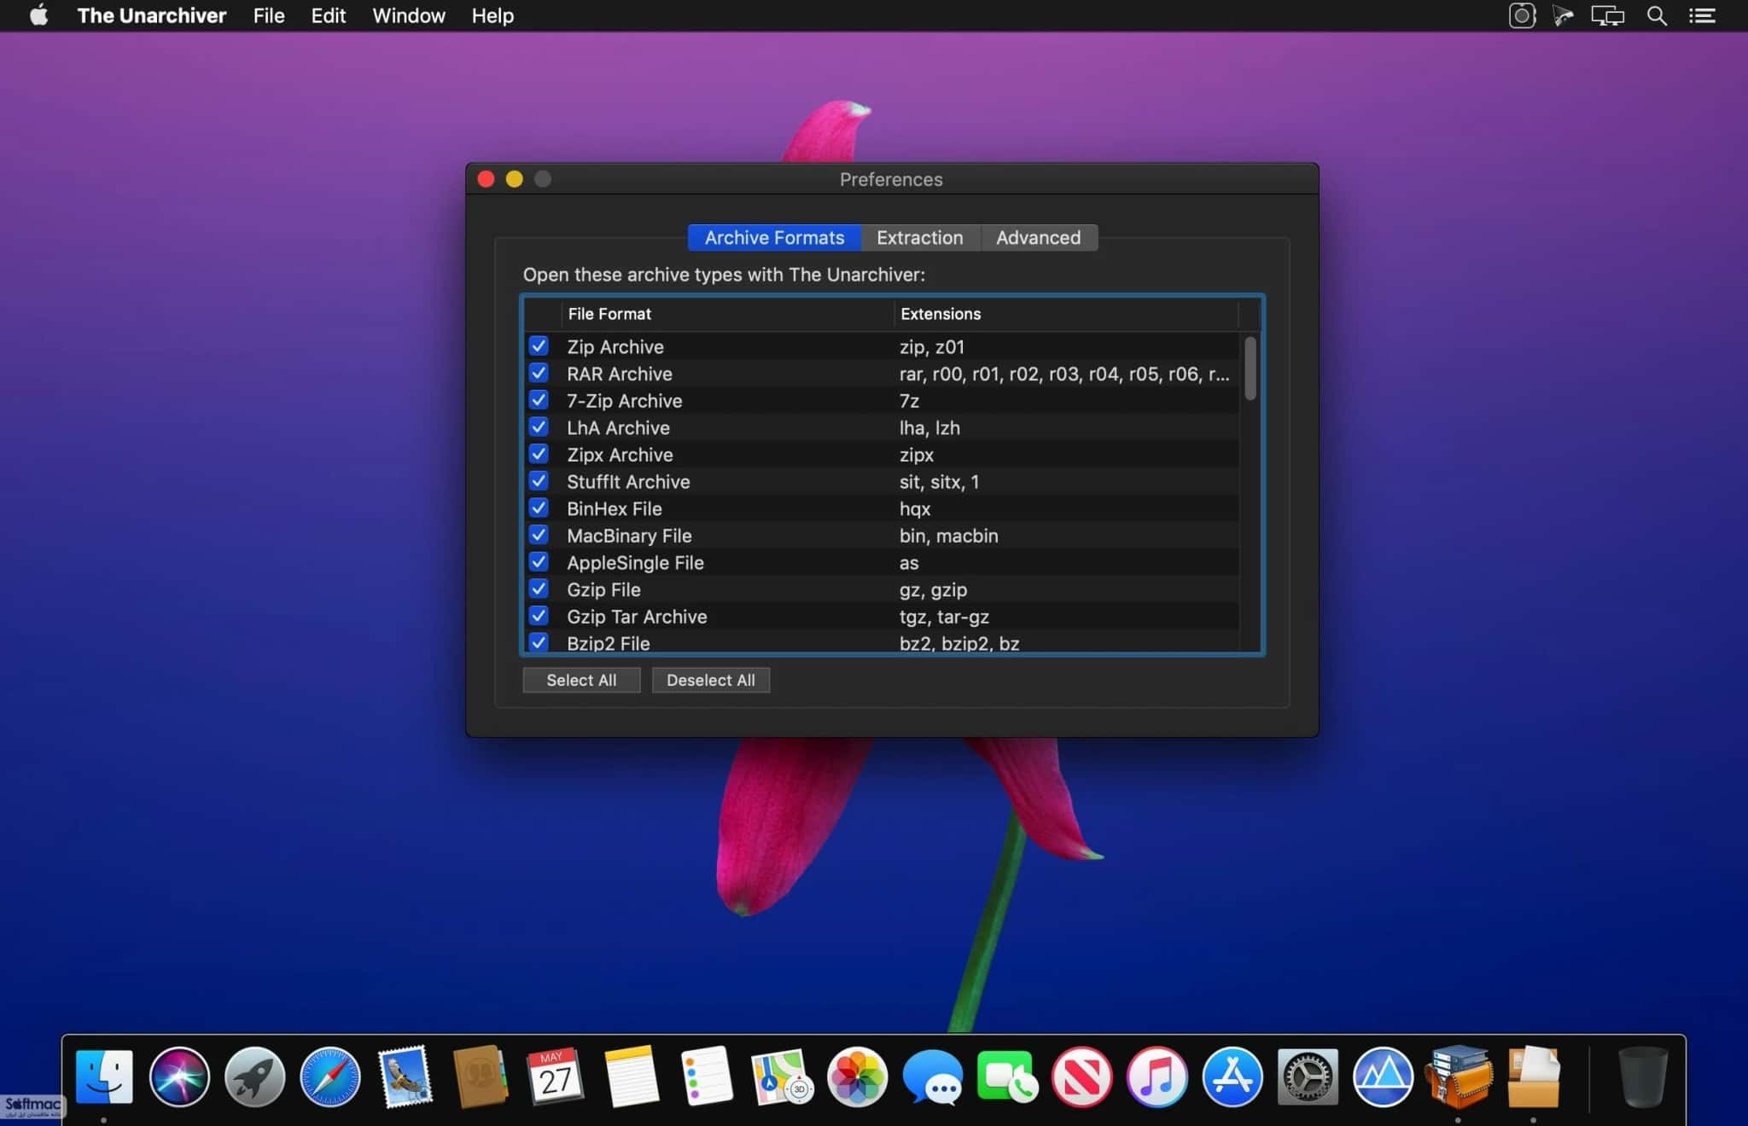The width and height of the screenshot is (1748, 1126).
Task: Toggle 7-Zip Archive checkbox
Action: 539,399
